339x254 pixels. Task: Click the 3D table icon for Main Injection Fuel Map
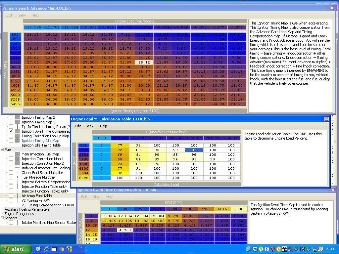(x=18, y=154)
